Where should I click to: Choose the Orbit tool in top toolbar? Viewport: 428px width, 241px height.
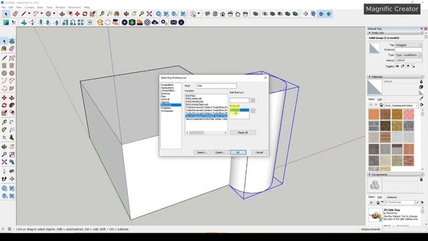(126, 13)
